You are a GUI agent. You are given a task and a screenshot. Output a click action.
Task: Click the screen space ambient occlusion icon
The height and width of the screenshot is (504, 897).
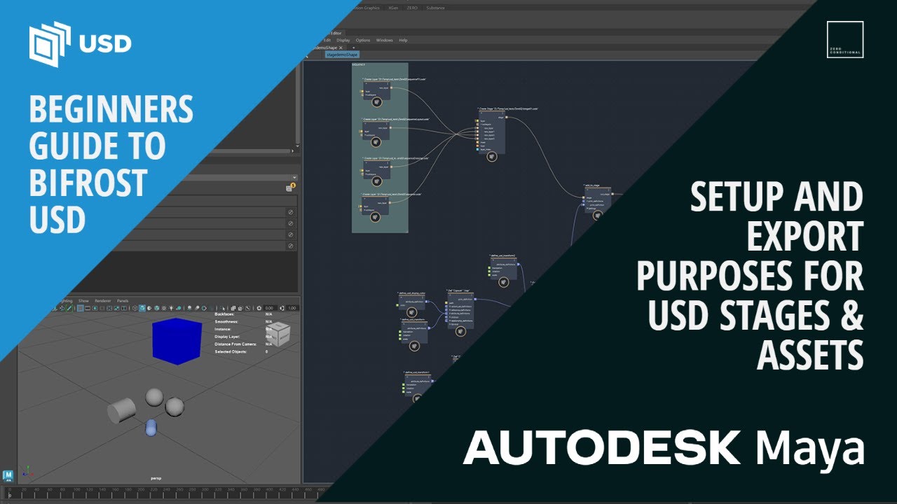pos(189,308)
